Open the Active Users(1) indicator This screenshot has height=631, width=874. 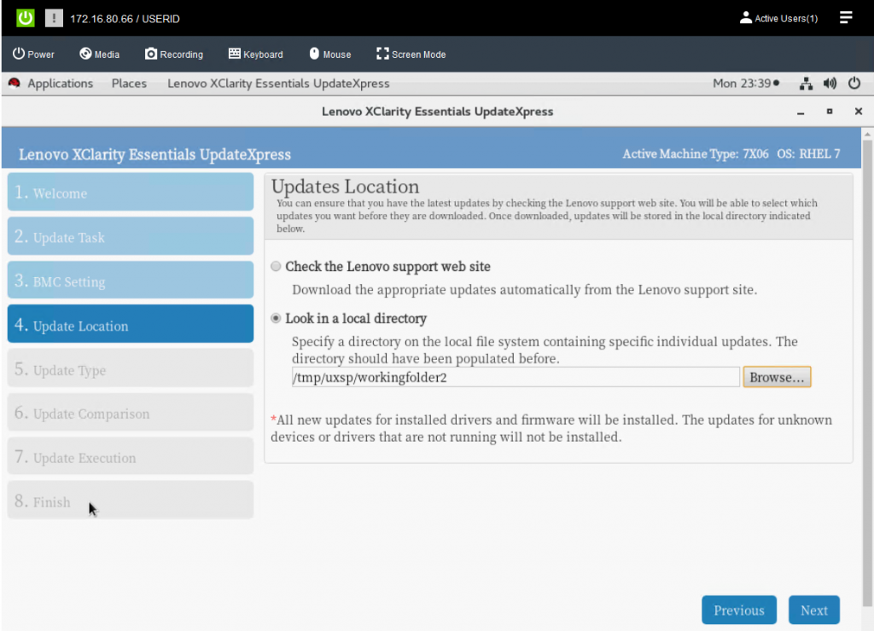[778, 19]
